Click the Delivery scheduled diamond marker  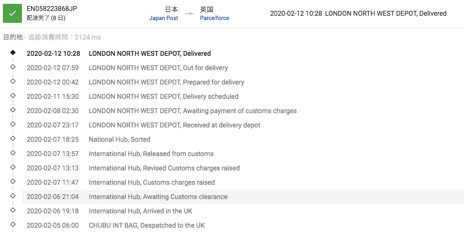[13, 95]
